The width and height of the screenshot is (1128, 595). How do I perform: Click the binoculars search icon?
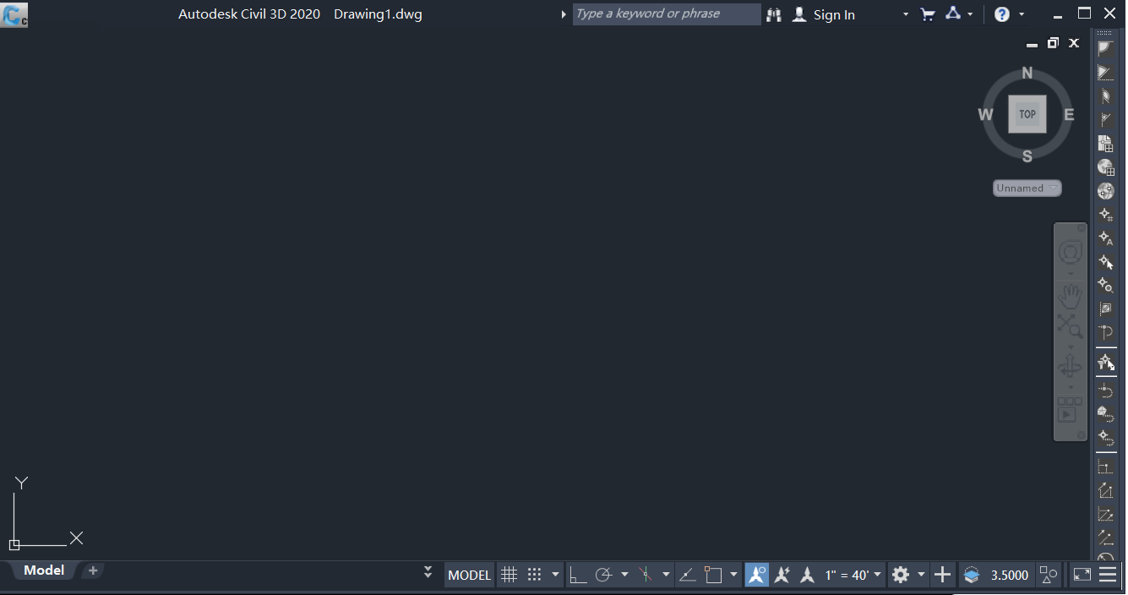(x=774, y=14)
